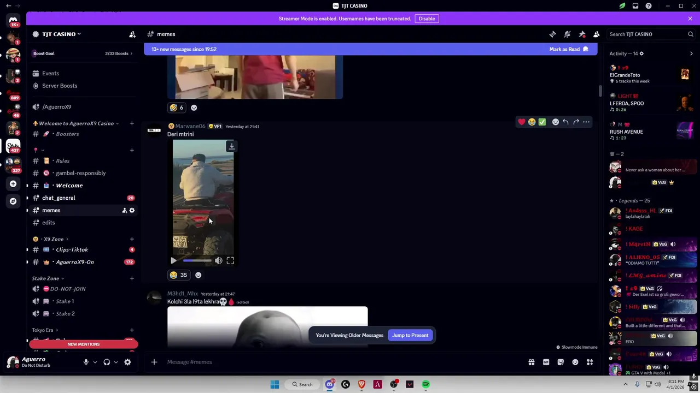
Task: Mute microphone in user panel
Action: click(85, 362)
